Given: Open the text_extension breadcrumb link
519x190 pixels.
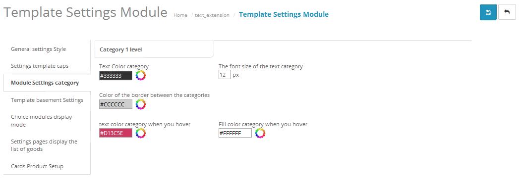Looking at the screenshot, I should pyautogui.click(x=212, y=15).
